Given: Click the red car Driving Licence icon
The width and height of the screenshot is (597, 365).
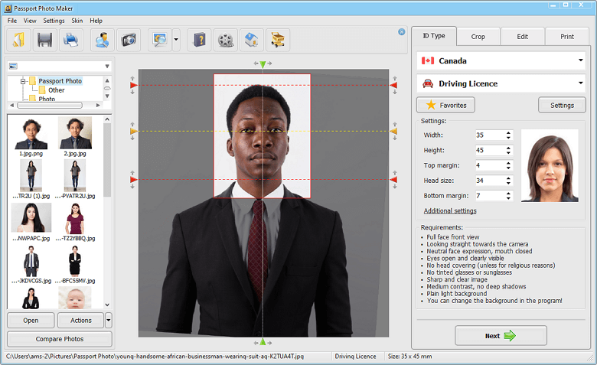Looking at the screenshot, I should [428, 83].
